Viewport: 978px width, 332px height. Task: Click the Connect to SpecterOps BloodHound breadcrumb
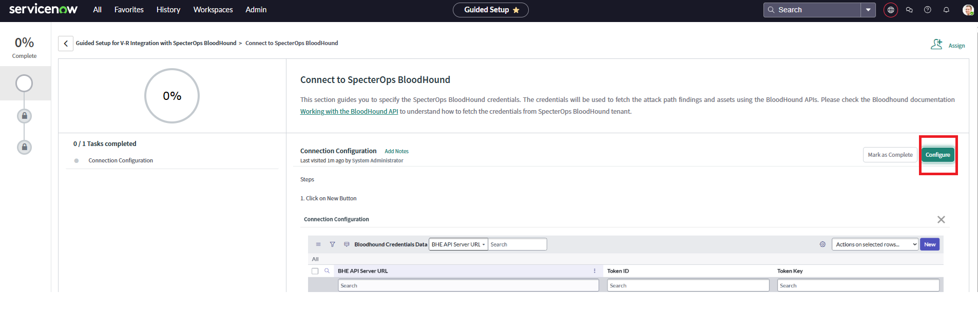click(292, 43)
